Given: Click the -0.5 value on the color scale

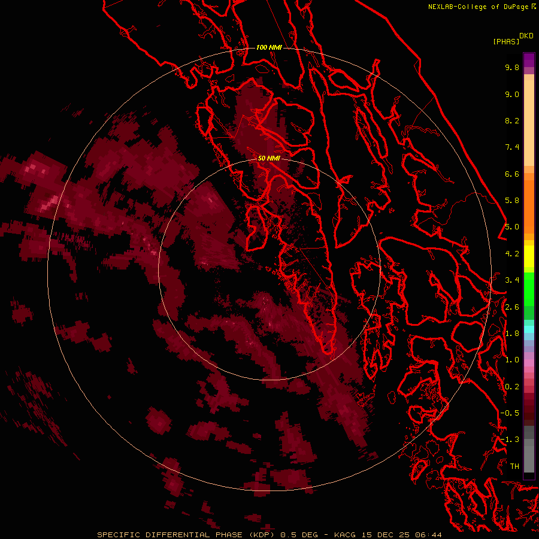Looking at the screenshot, I should click(x=510, y=413).
